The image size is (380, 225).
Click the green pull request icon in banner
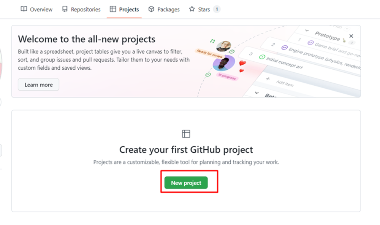click(212, 41)
